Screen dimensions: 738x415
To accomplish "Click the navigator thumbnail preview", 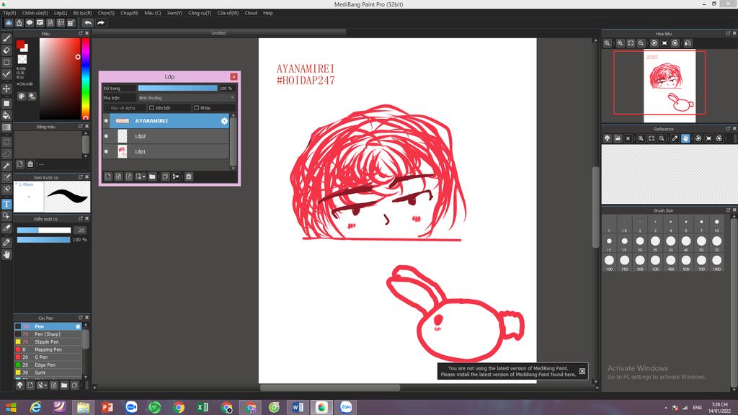I will tap(670, 86).
